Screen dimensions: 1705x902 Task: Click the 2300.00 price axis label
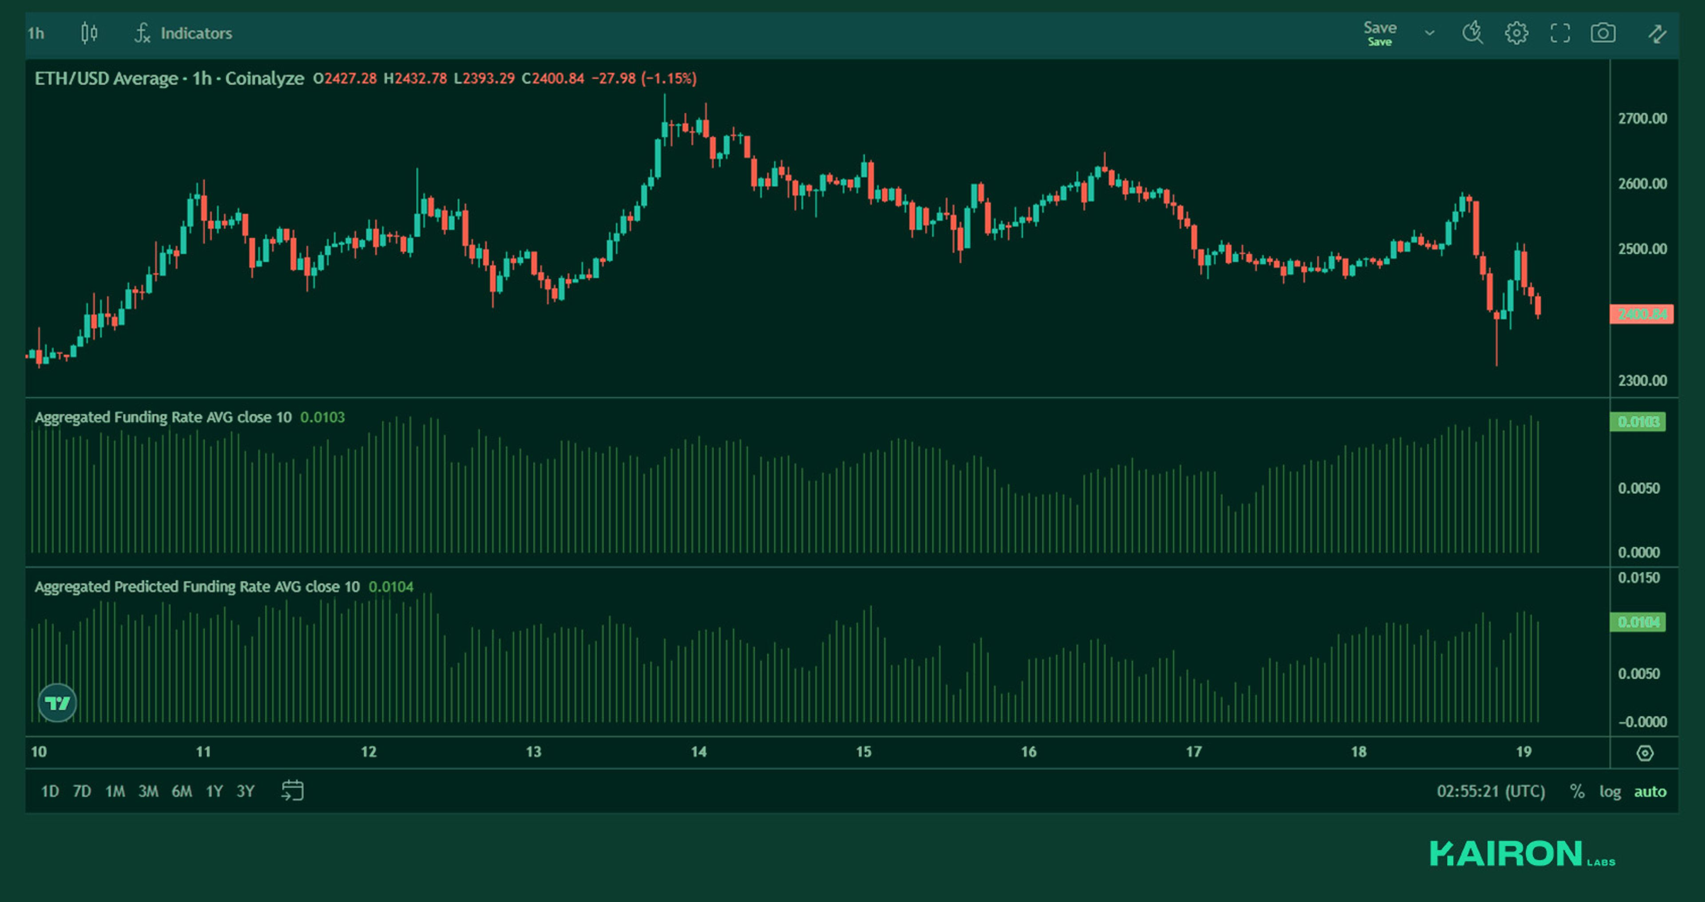tap(1642, 380)
